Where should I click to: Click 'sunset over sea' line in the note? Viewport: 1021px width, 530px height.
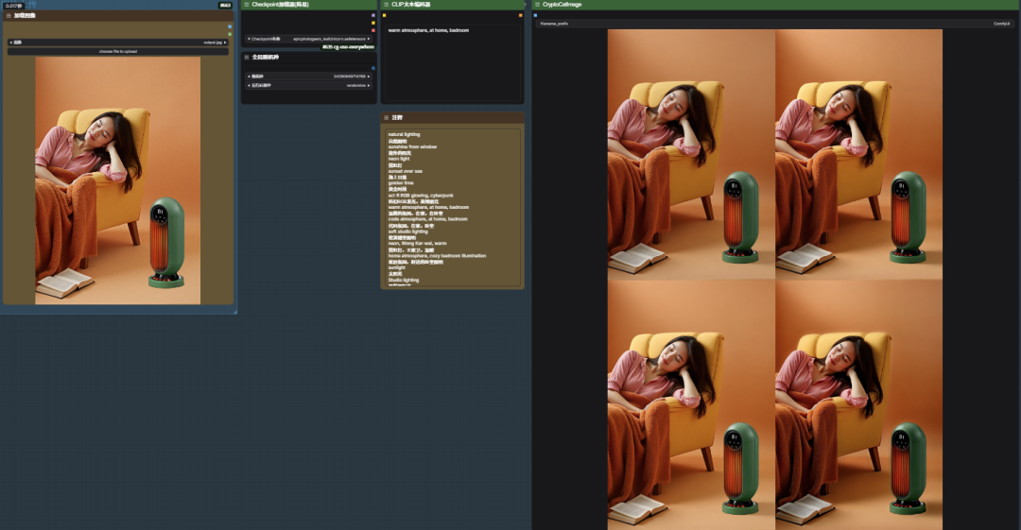coord(405,171)
